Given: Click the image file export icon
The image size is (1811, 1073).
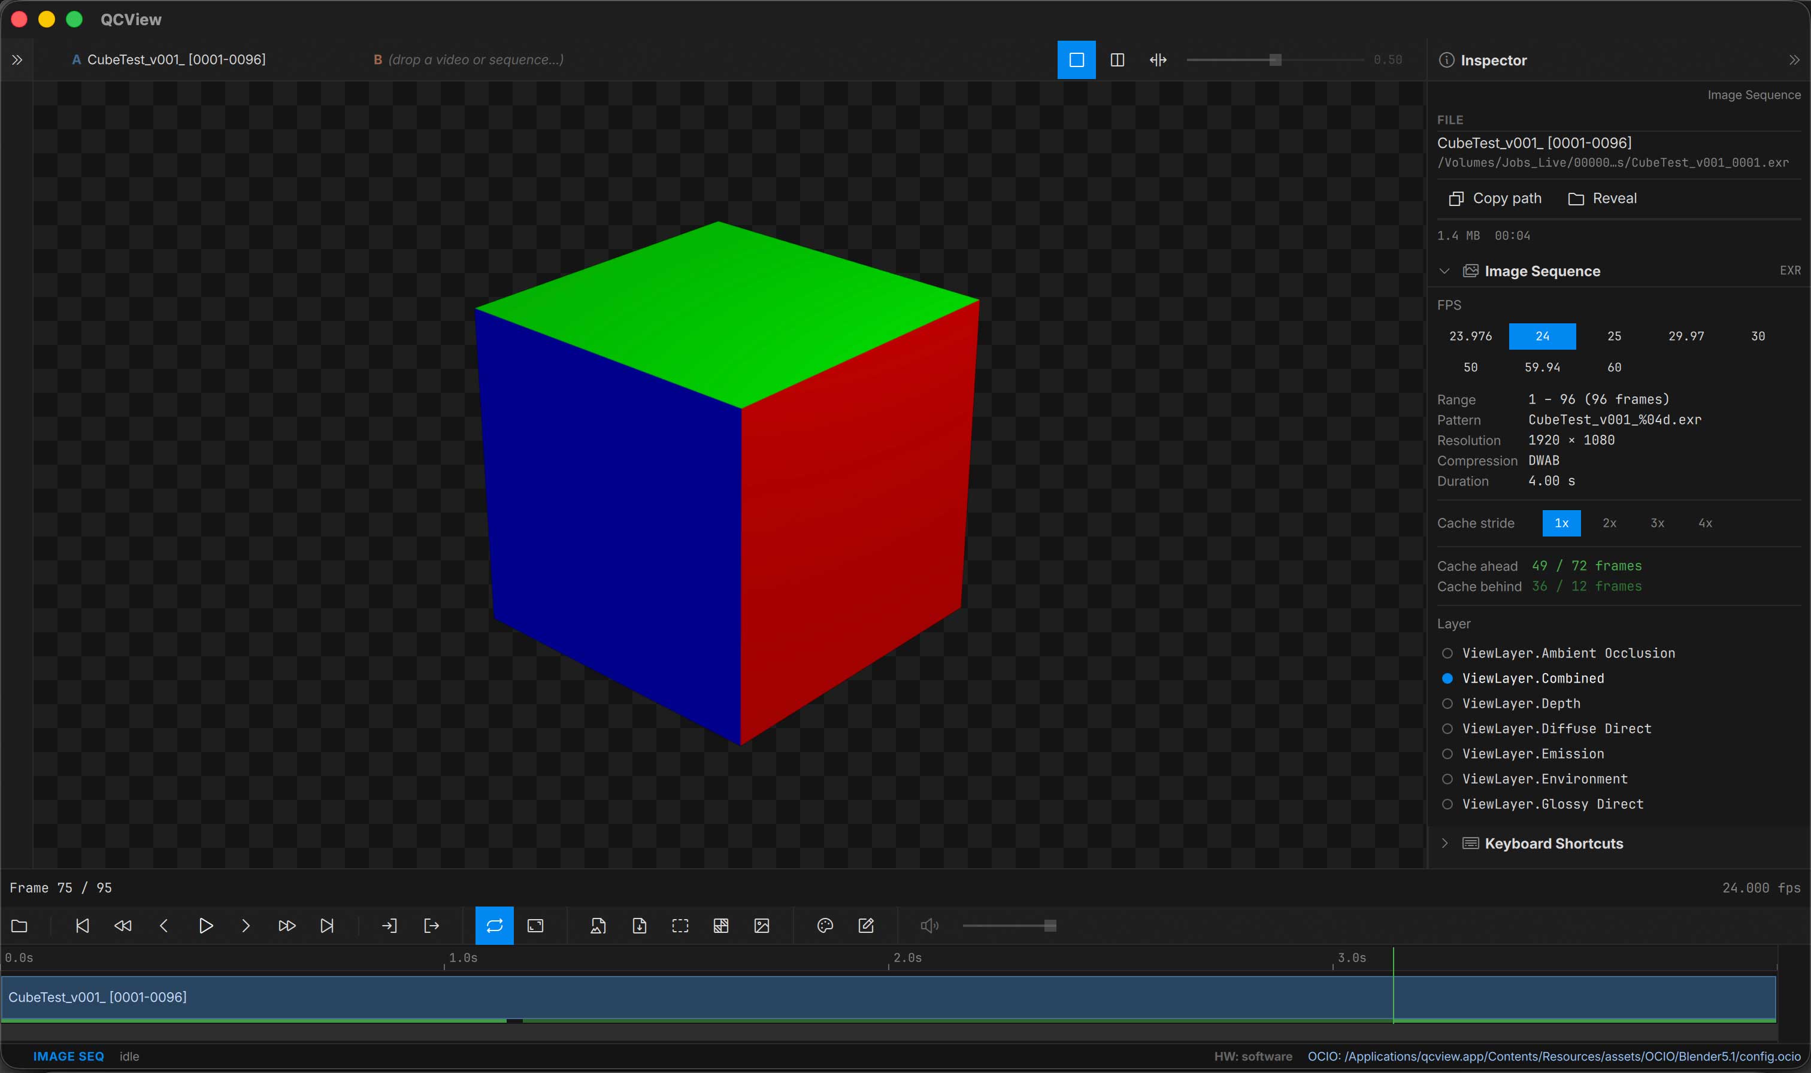Looking at the screenshot, I should click(x=598, y=926).
